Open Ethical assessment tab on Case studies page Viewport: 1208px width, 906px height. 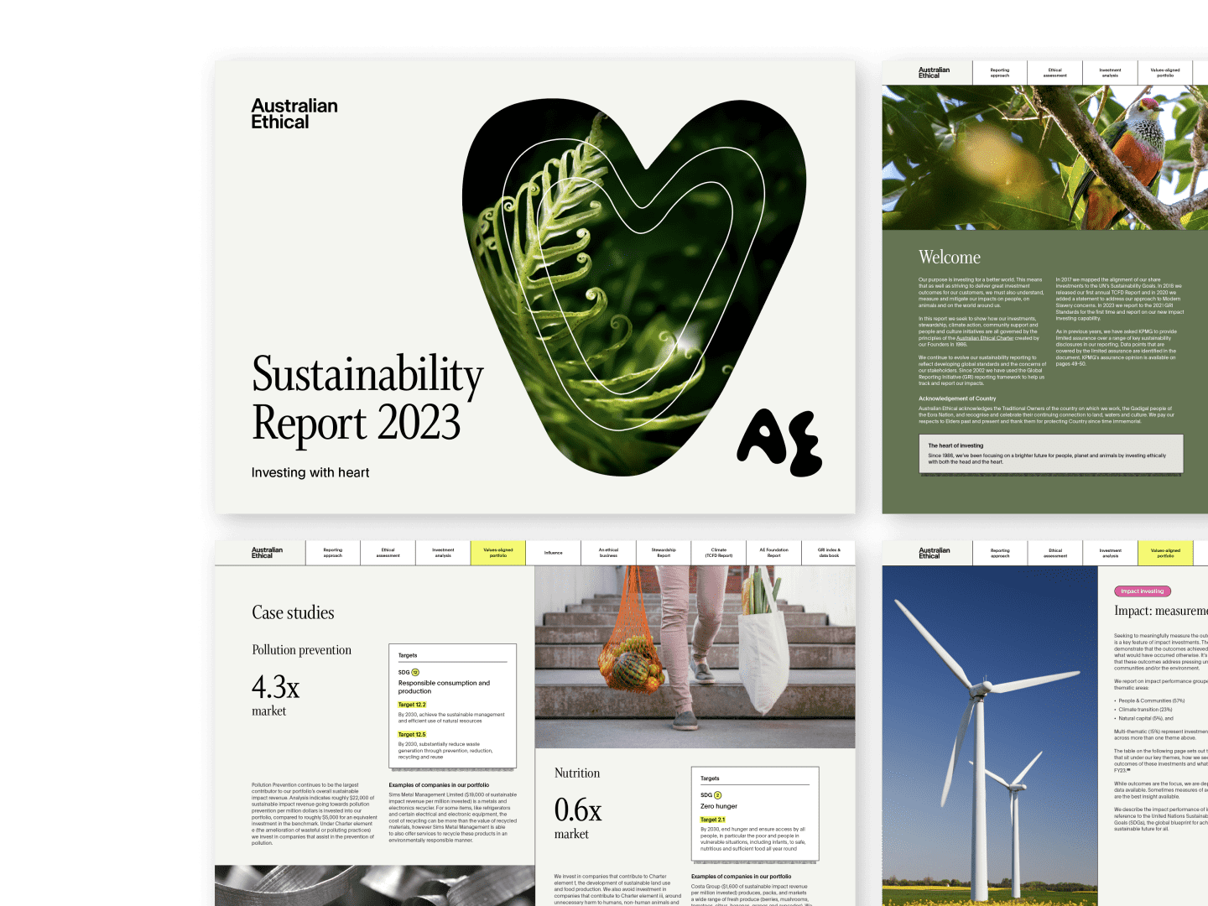pos(388,553)
